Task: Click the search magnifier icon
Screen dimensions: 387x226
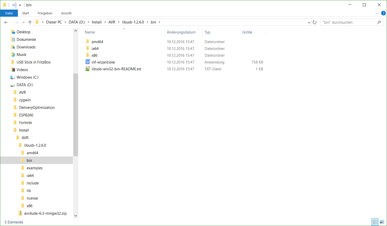Action: tap(379, 22)
